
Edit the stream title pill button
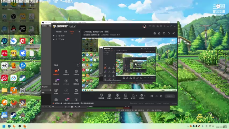tap(107, 32)
